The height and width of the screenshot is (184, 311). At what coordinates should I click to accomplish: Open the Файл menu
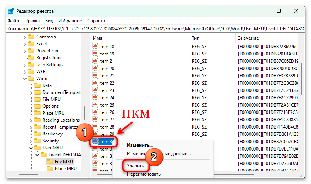[x=13, y=20]
